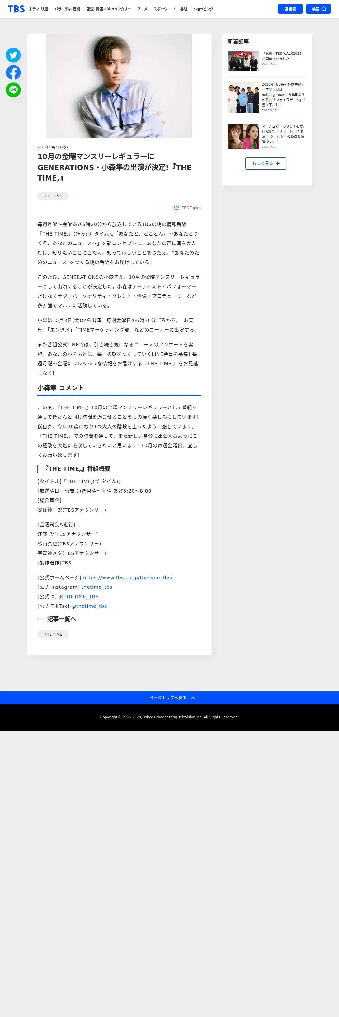This screenshot has height=1017, width=339.
Task: Open the 報道・情報・ドキュメンタリー menu
Action: click(x=109, y=9)
